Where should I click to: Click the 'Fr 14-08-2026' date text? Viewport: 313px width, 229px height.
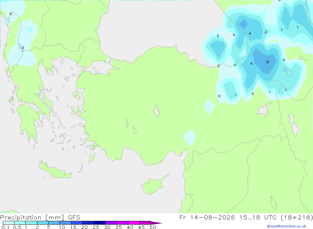point(207,217)
